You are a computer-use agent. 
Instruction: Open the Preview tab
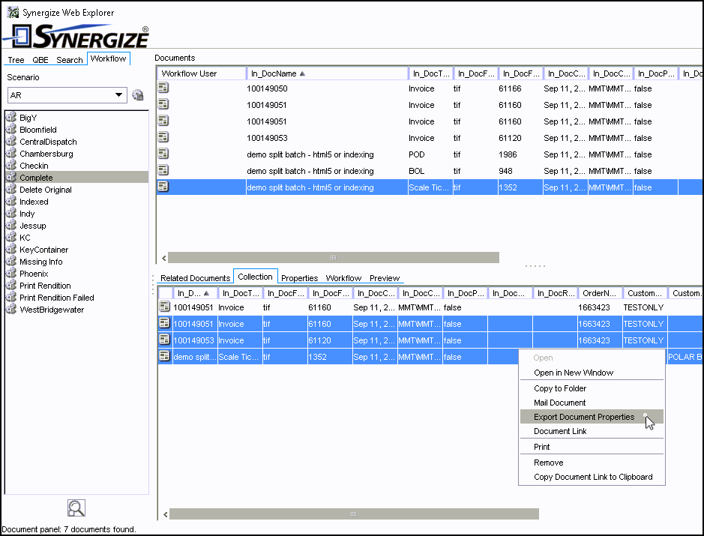coord(385,278)
